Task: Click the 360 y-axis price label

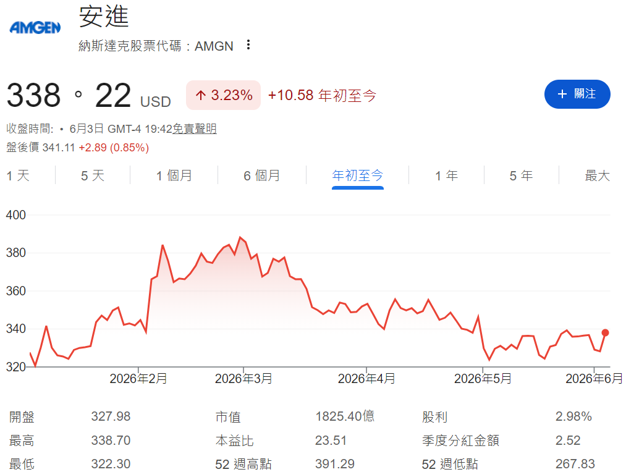Action: pyautogui.click(x=15, y=291)
